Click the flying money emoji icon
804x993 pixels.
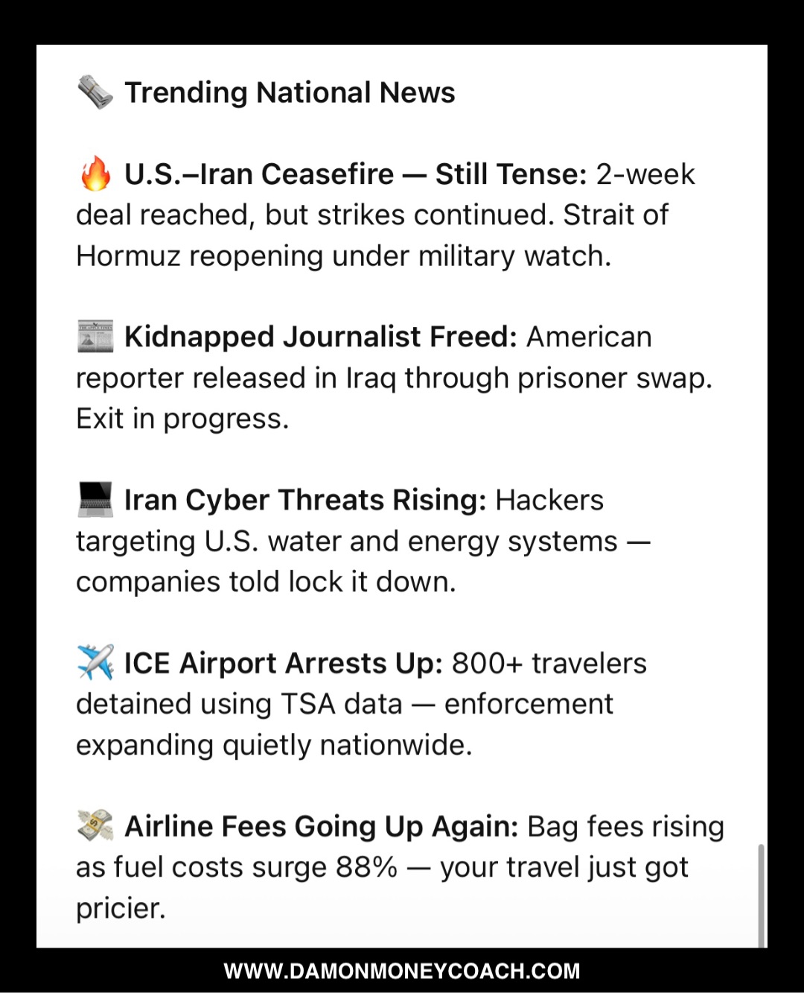[x=95, y=825]
